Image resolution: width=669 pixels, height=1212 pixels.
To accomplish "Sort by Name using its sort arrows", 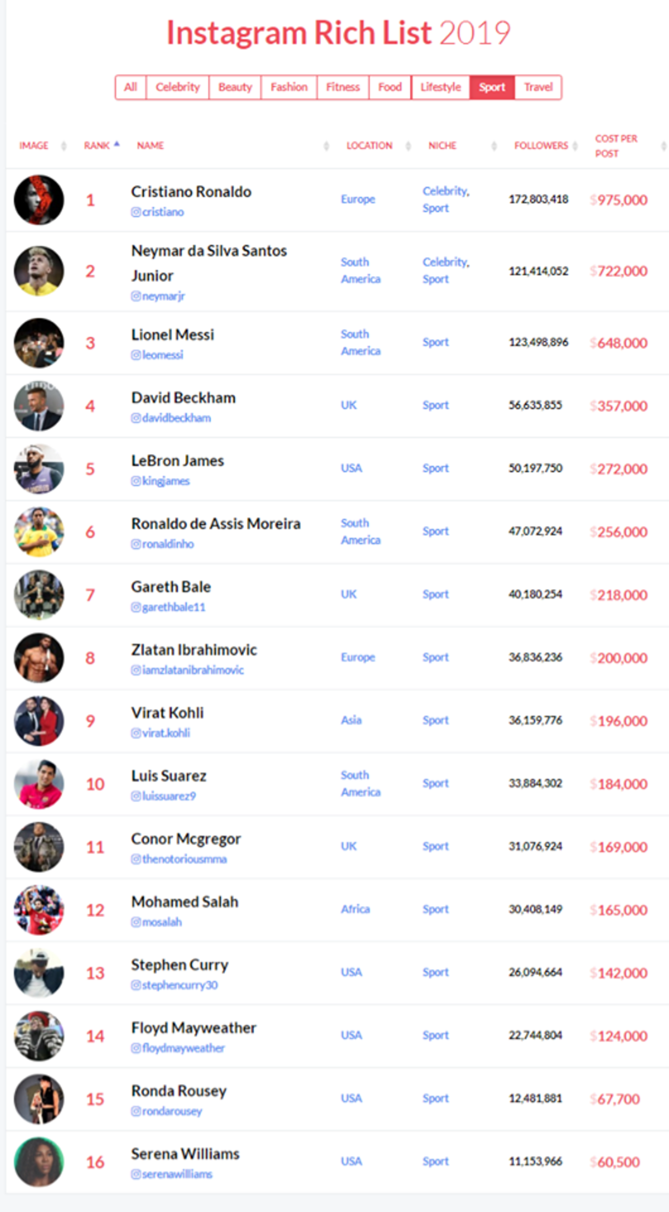I will click(x=326, y=146).
